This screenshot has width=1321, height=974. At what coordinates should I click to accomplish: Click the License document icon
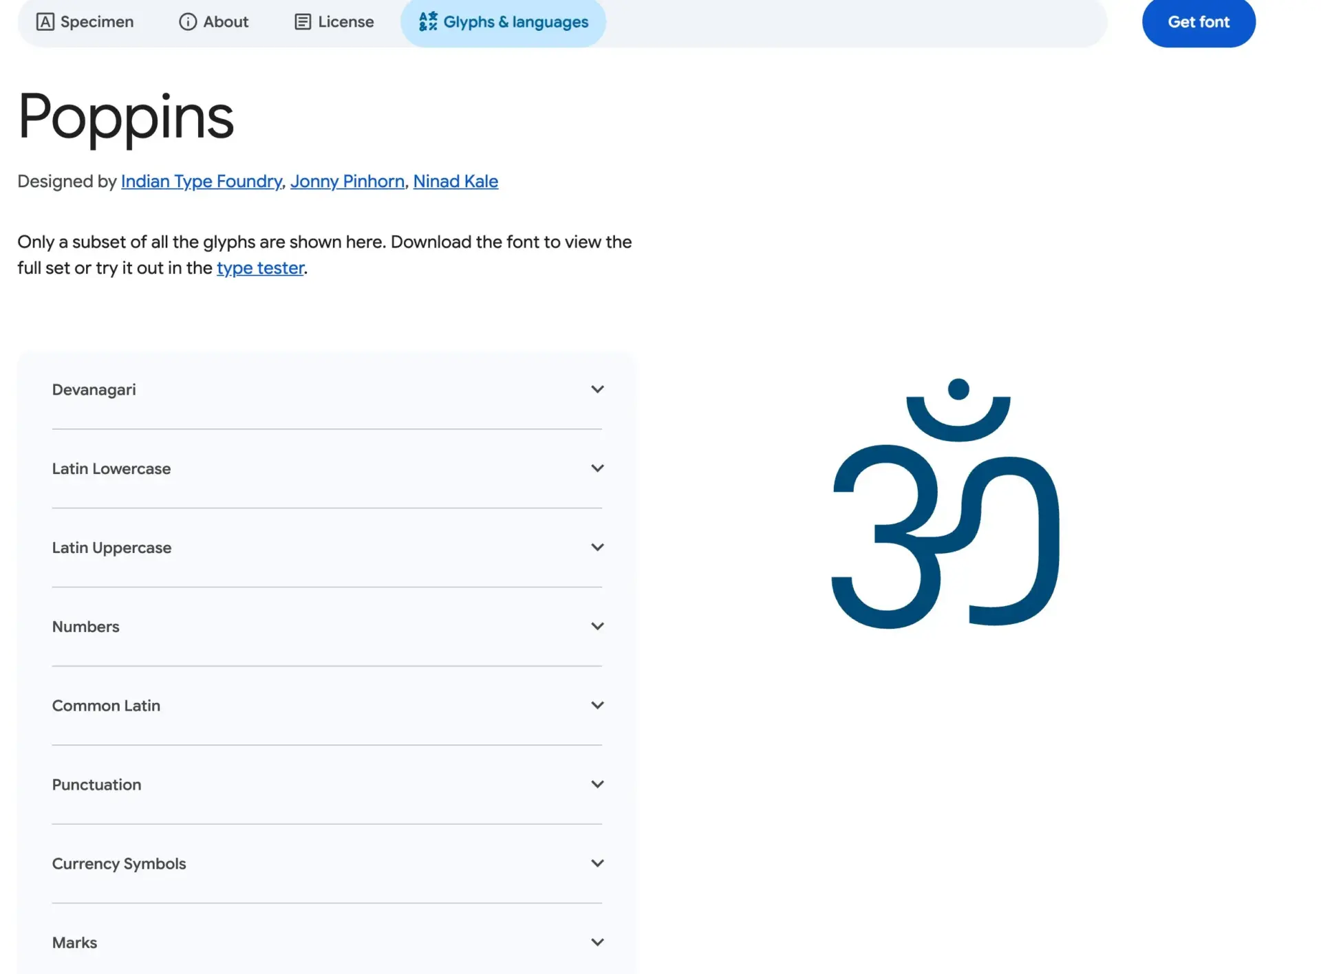303,22
